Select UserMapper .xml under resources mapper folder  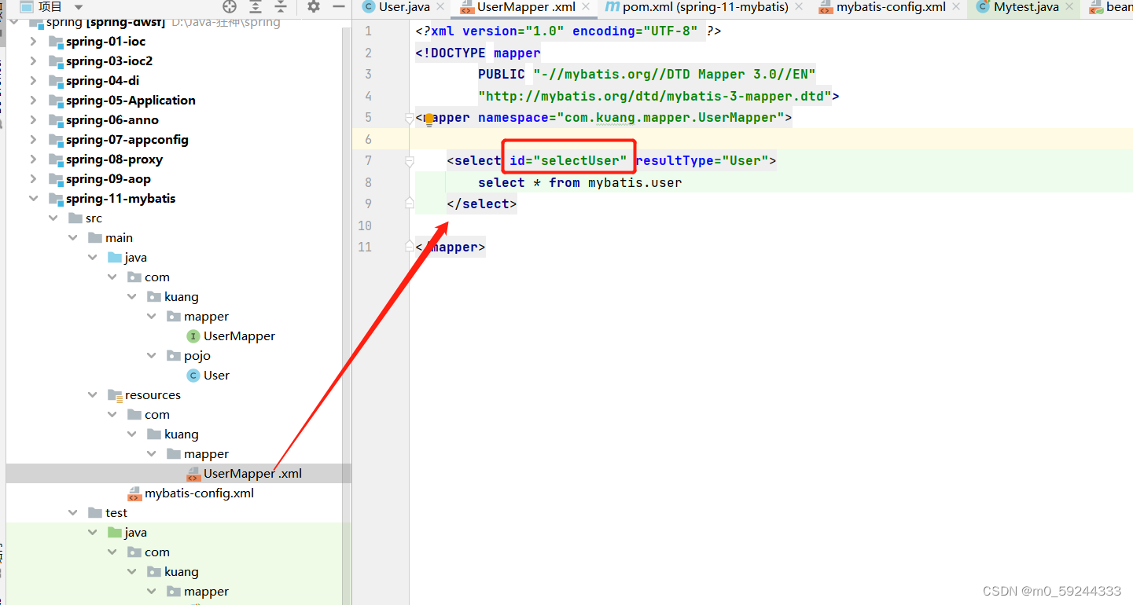pos(253,473)
